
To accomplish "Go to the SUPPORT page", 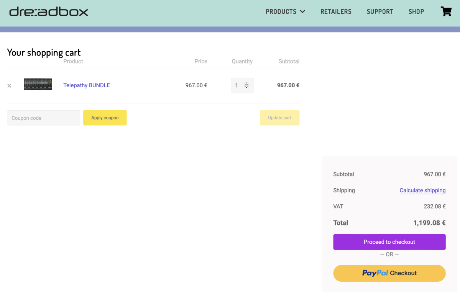I will (380, 11).
